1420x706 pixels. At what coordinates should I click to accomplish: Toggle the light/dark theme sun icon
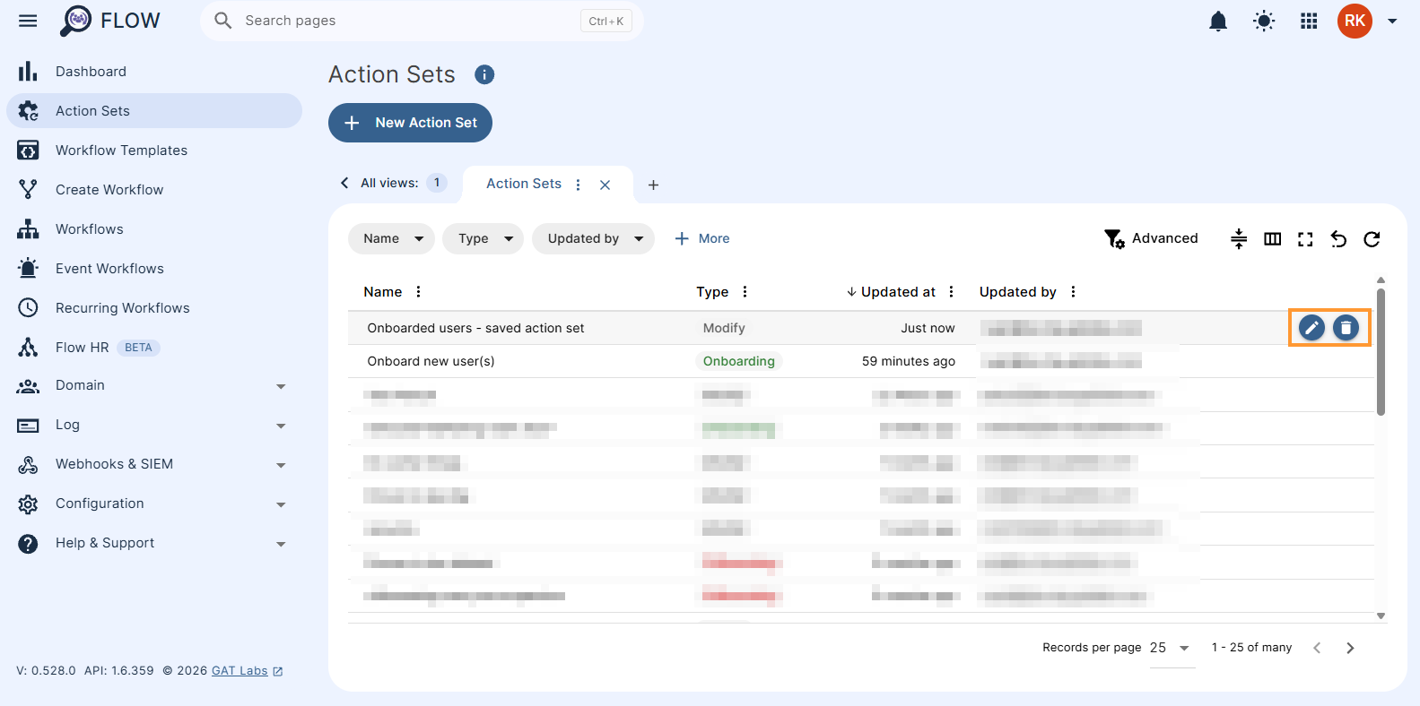click(1264, 21)
